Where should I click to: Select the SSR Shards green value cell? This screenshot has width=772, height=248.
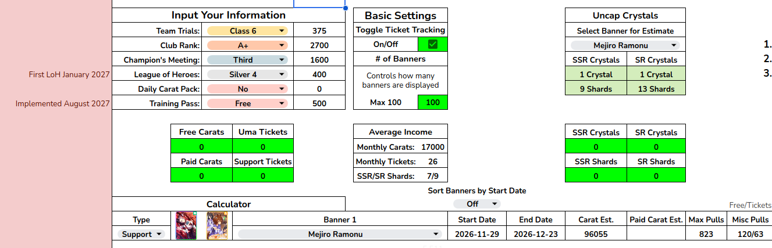(596, 175)
